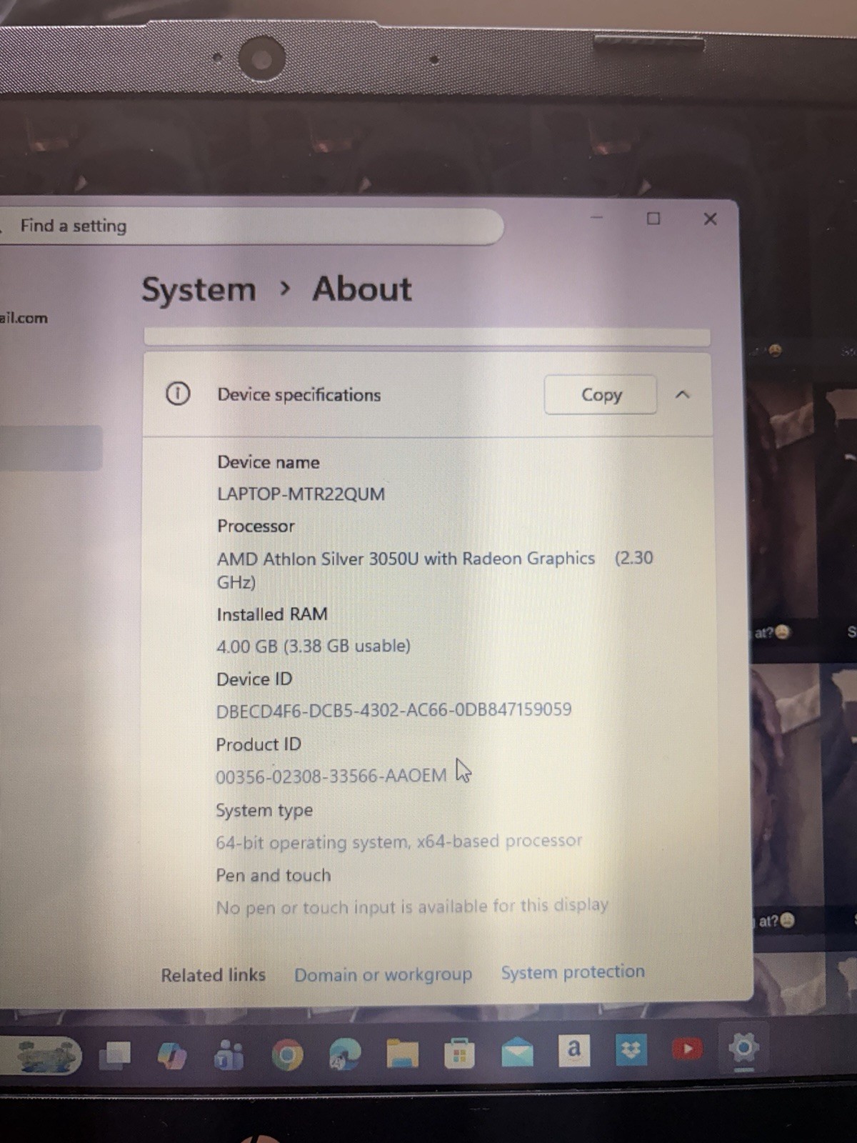Open the Domain or workgroup link
Image resolution: width=857 pixels, height=1143 pixels.
pyautogui.click(x=384, y=974)
